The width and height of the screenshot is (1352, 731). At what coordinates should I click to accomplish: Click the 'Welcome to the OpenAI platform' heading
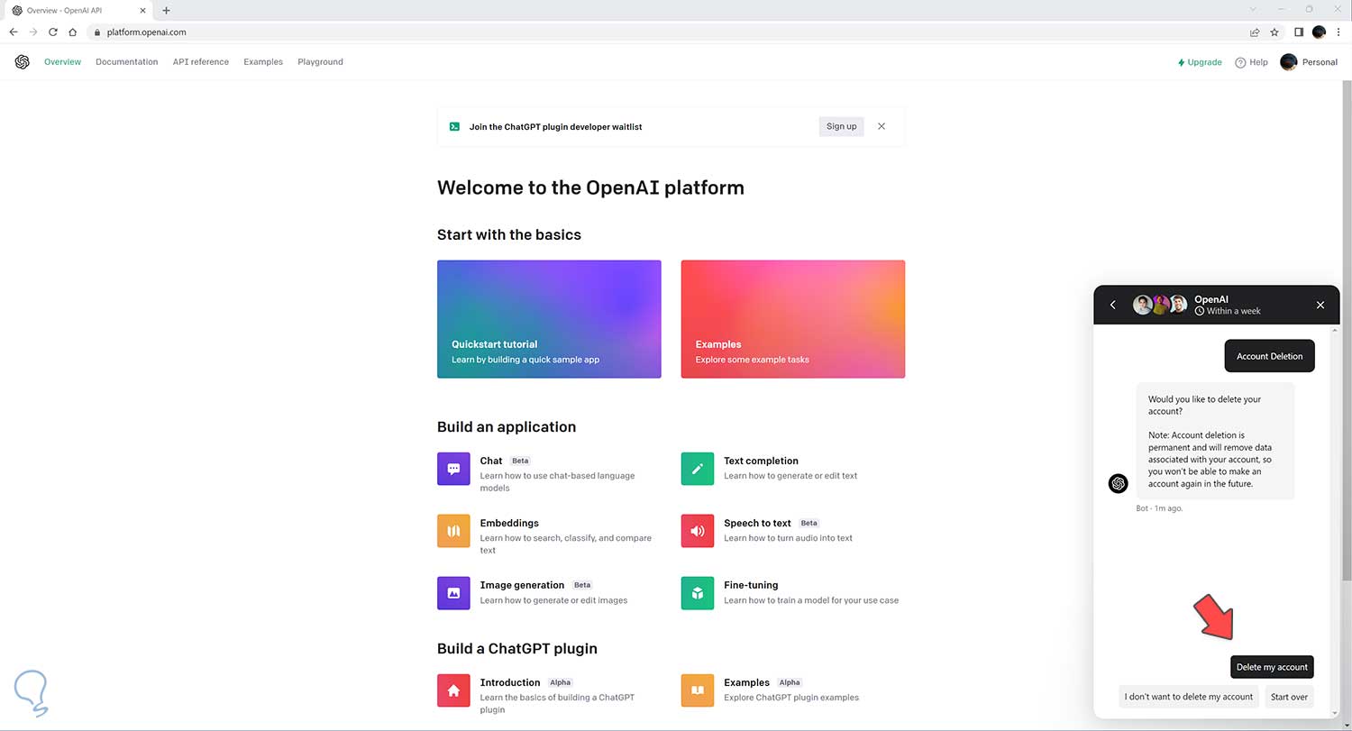coord(590,187)
